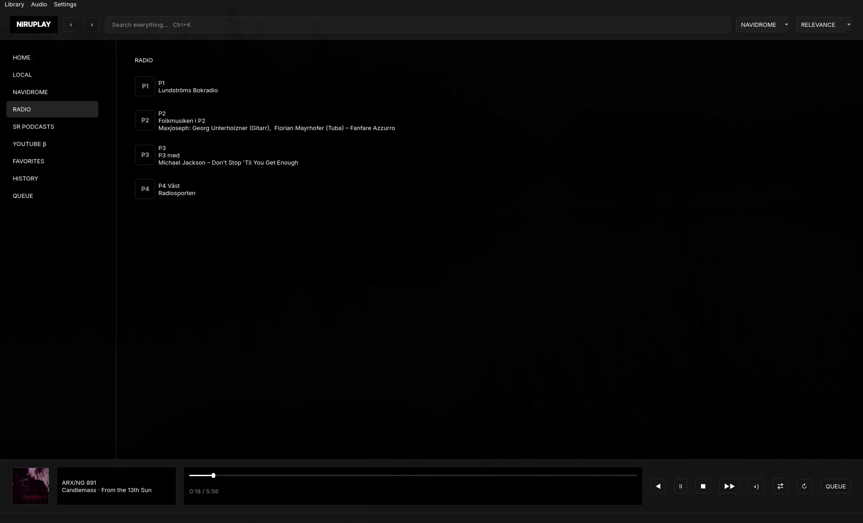This screenshot has width=863, height=523.
Task: Open the NAVIDROME source dropdown
Action: (x=763, y=25)
